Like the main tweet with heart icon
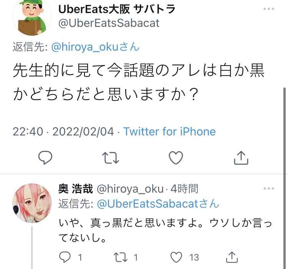Viewport: 288px width, 269px height. click(176, 158)
